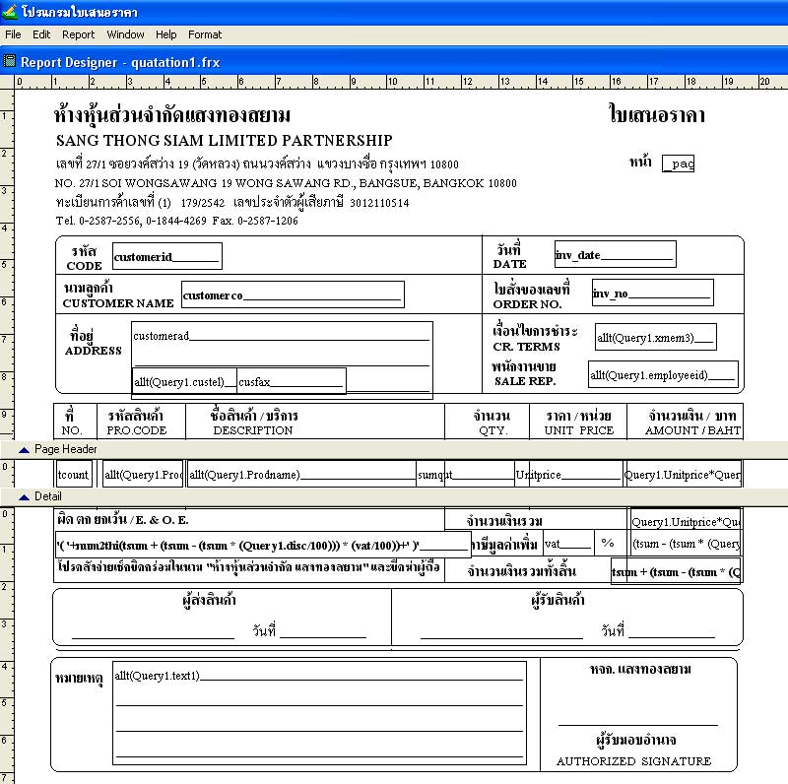The height and width of the screenshot is (784, 788).
Task: Select the allt(Query1.employeeid) field
Action: [663, 374]
